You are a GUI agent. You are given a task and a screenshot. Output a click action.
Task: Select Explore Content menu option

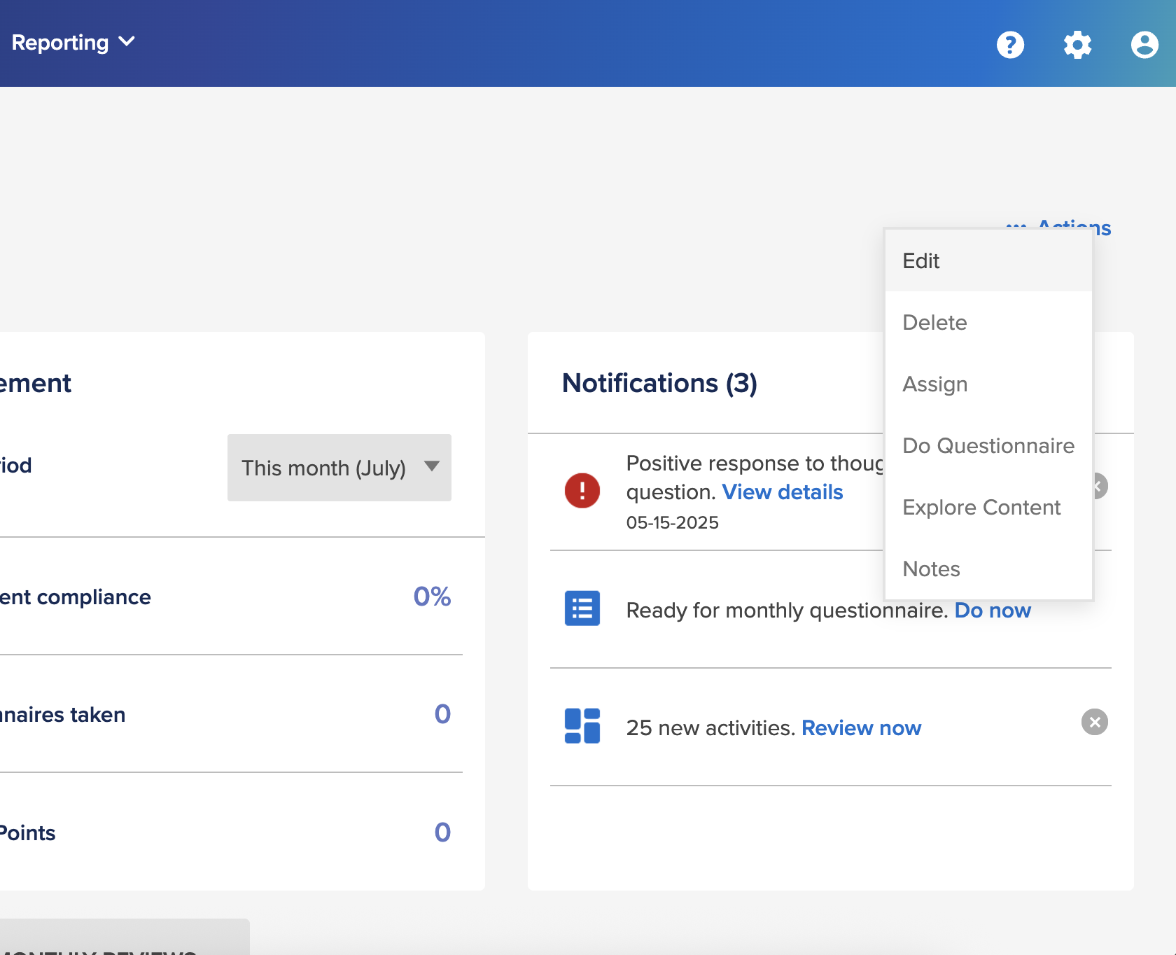(x=988, y=507)
